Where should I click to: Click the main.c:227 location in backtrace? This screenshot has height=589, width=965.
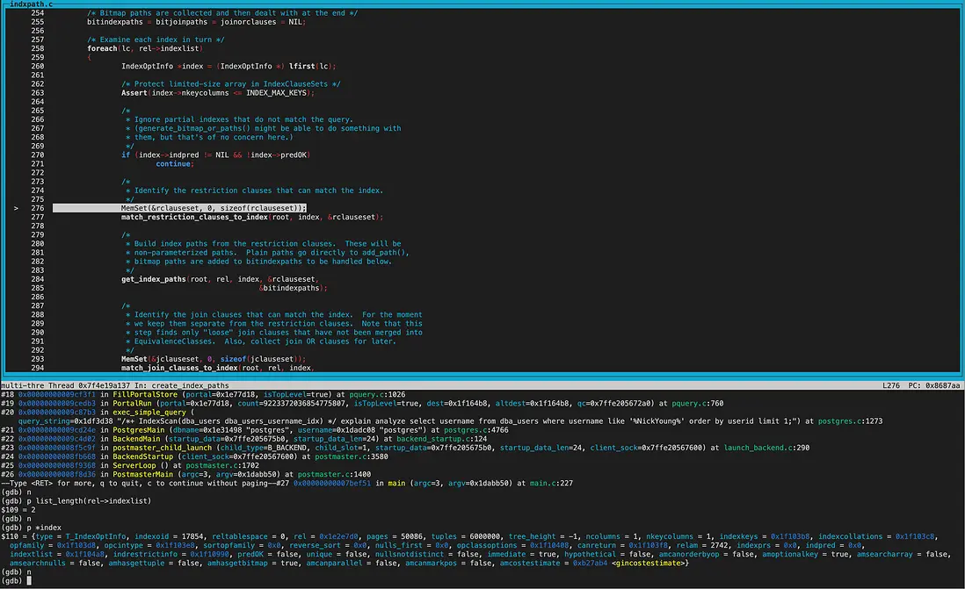tap(551, 484)
